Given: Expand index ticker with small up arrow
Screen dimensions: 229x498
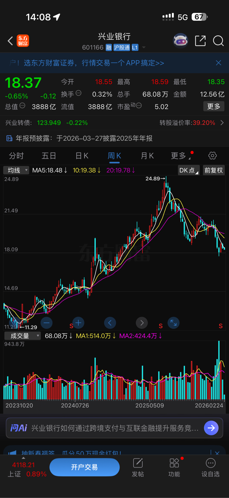Looking at the screenshot, I should 24,458.
